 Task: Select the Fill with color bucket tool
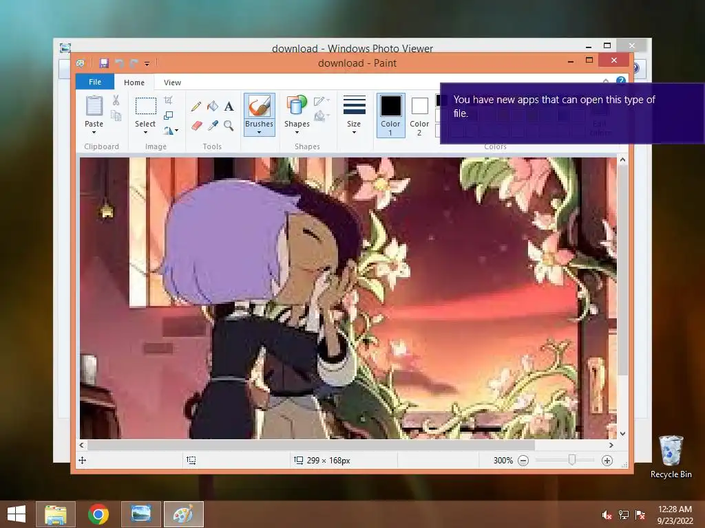pyautogui.click(x=212, y=107)
